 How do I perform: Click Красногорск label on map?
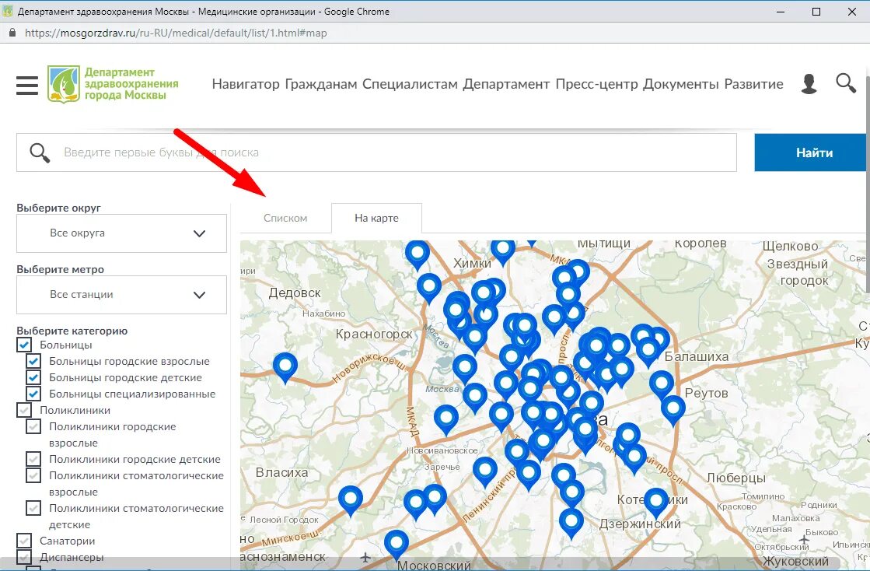pos(374,335)
